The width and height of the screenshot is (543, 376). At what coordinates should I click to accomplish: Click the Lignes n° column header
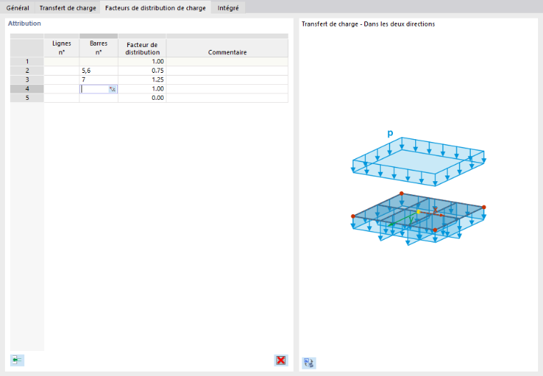[61, 48]
